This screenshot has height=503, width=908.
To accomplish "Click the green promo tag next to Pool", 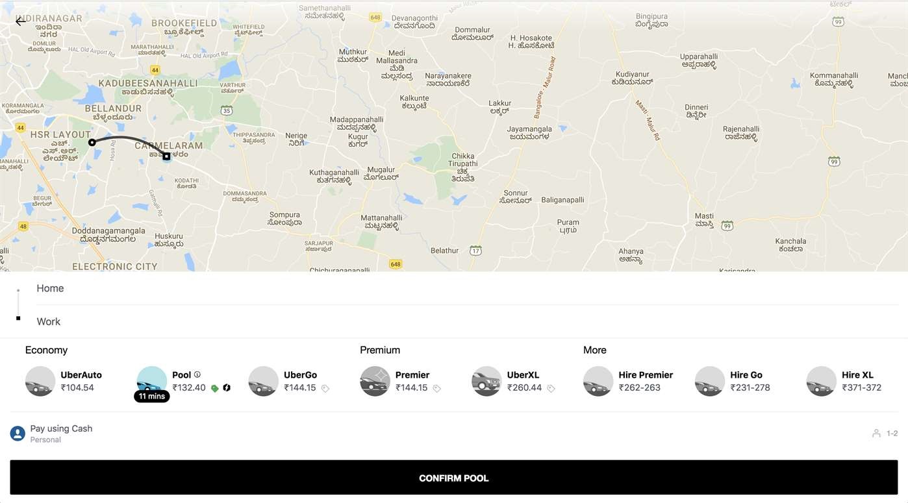I will (x=214, y=388).
